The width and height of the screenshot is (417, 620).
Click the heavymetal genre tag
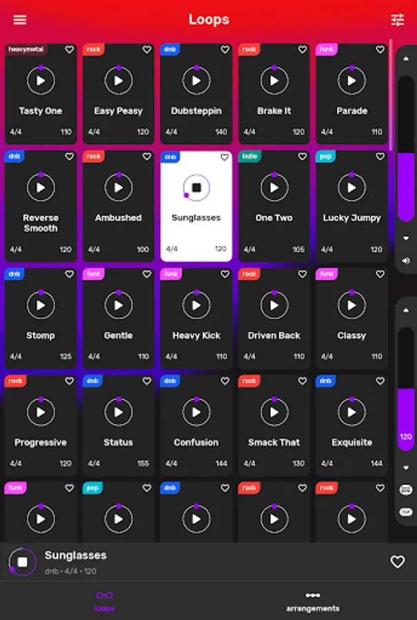pos(26,50)
